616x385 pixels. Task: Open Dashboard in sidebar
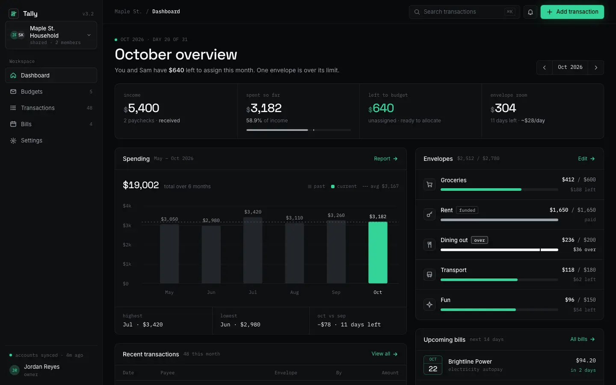pos(51,75)
